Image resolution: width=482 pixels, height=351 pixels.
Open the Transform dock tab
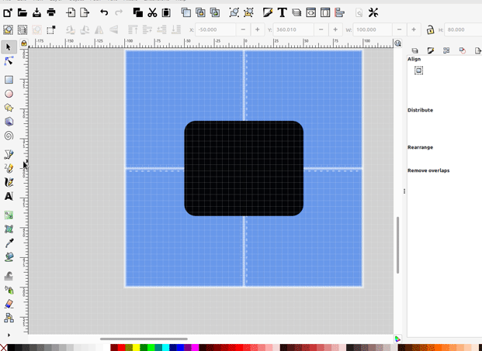[462, 50]
